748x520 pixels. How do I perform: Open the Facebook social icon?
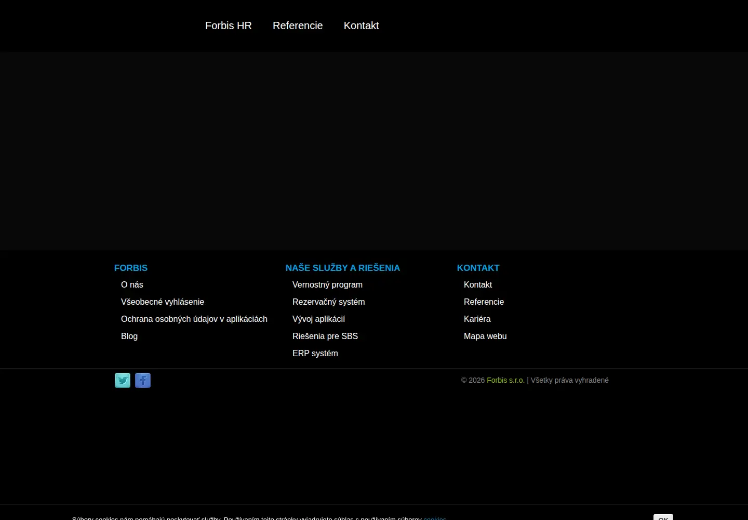(143, 381)
